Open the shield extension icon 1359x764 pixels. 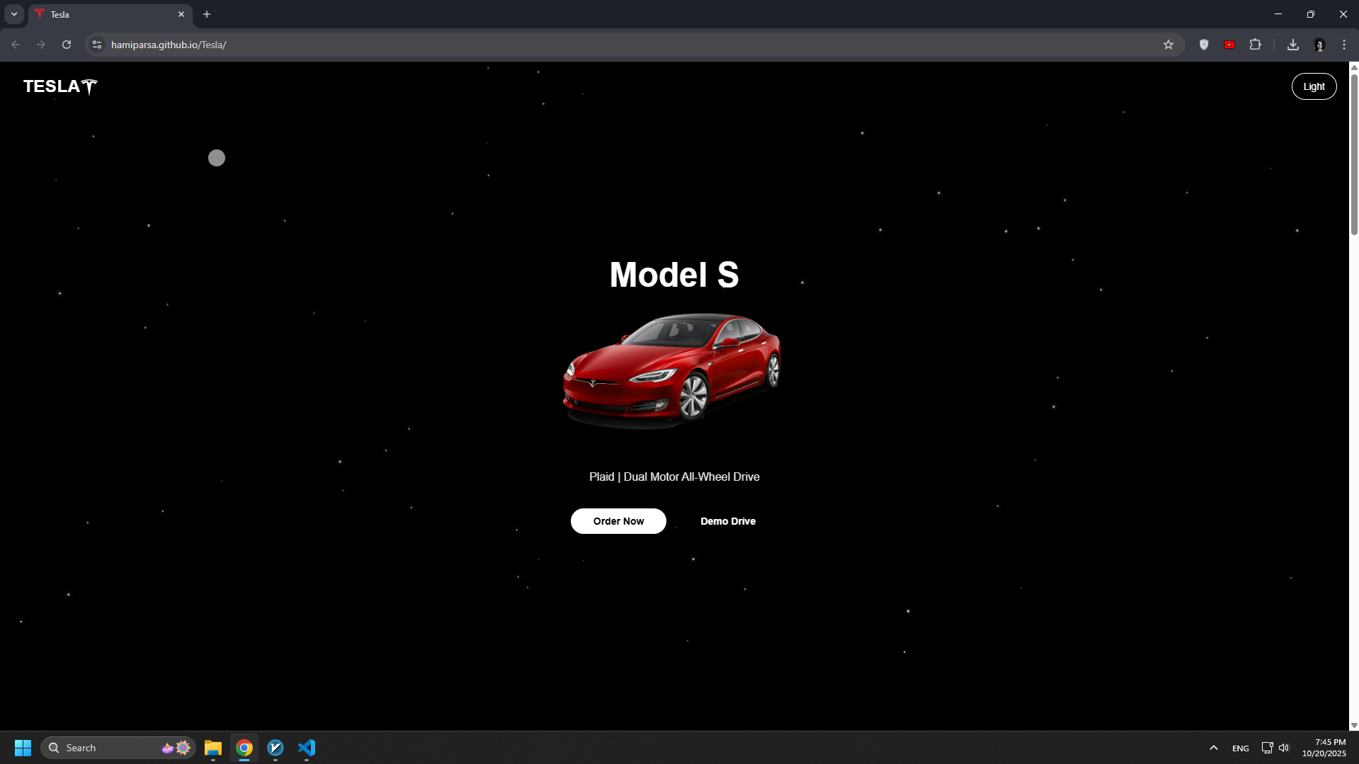[1204, 45]
